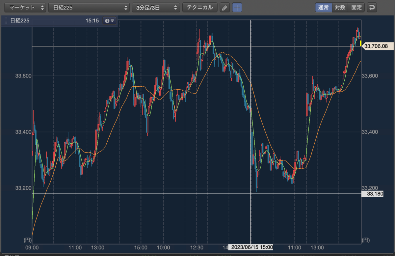Open the マーケット category dropdown

pos(25,7)
